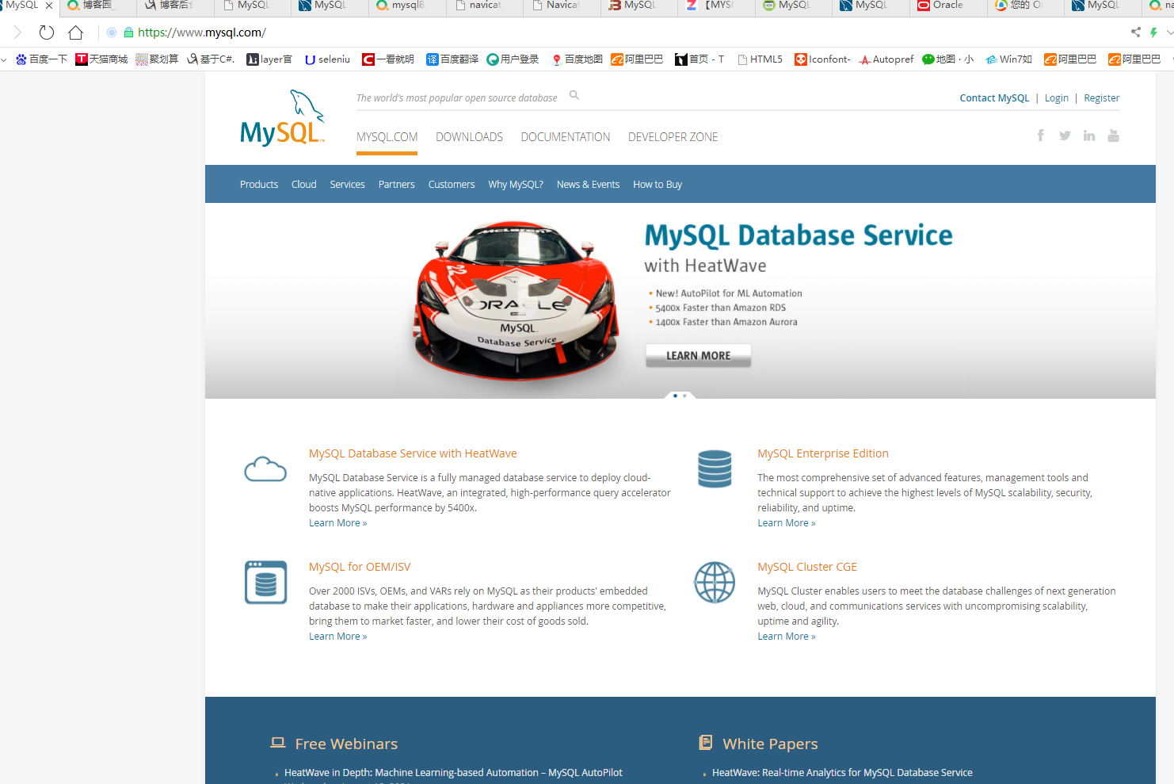Open the site search magnifier icon
Screen dimensions: 1174x784
click(x=574, y=95)
